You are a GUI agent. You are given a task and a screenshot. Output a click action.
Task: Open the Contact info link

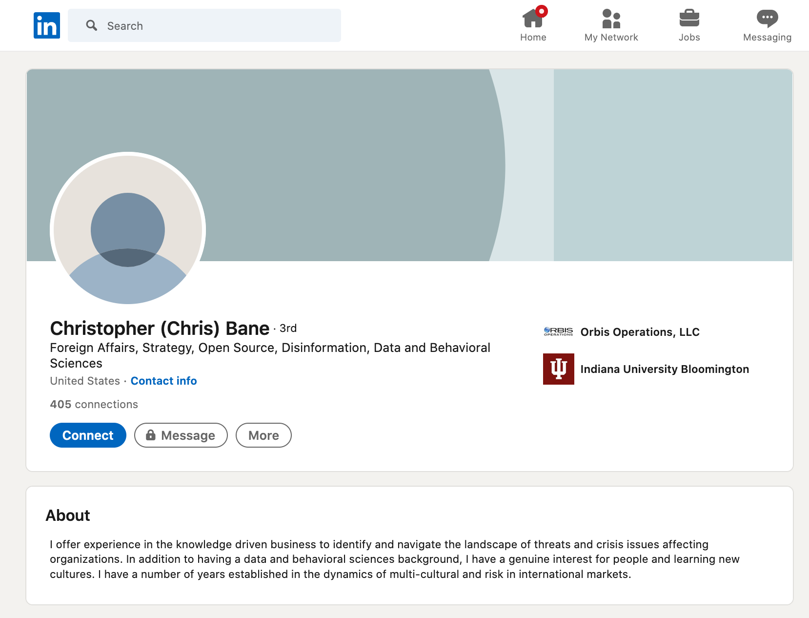164,381
